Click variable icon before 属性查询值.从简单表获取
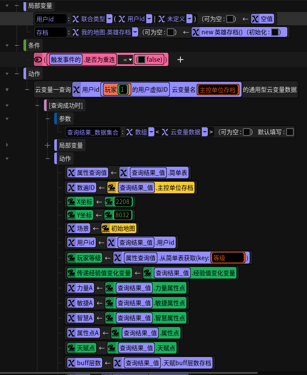This screenshot has width=307, height=375. (x=118, y=258)
